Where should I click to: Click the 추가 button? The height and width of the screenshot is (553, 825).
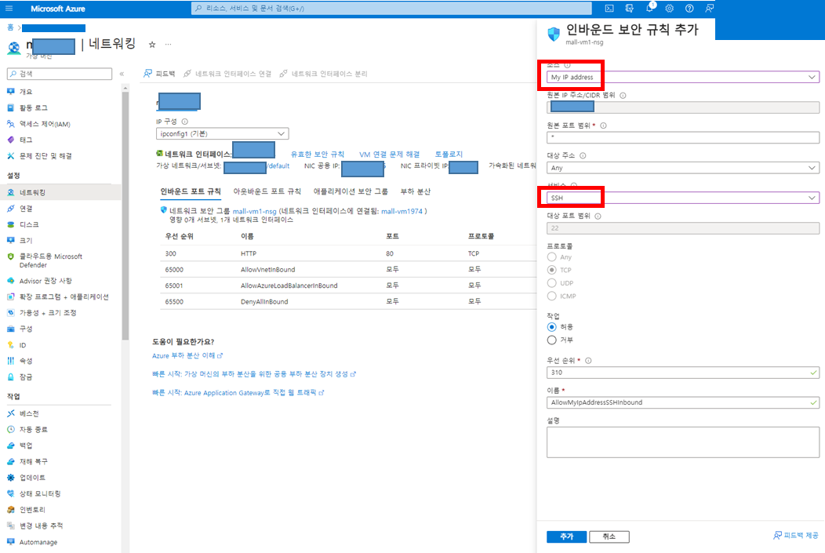click(567, 537)
